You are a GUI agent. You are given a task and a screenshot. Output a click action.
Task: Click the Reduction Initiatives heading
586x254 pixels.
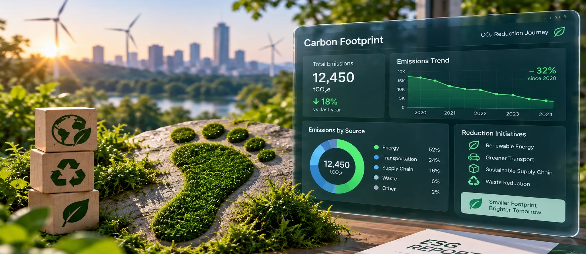click(494, 133)
